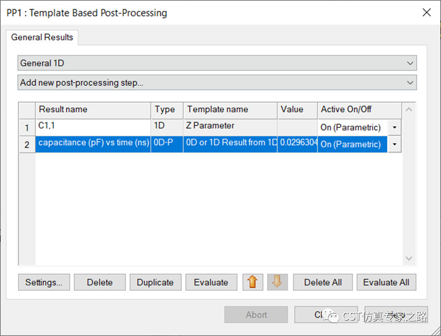Click the Delete All button
Image resolution: width=441 pixels, height=336 pixels.
(323, 282)
